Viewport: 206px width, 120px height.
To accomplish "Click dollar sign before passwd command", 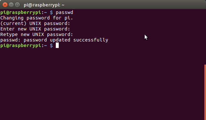I will [x=51, y=12].
